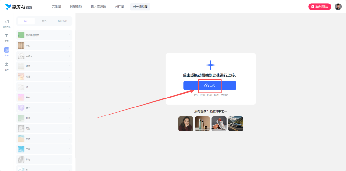Select the 背景 background tool
Screen dimensions: 346x171
7,52
